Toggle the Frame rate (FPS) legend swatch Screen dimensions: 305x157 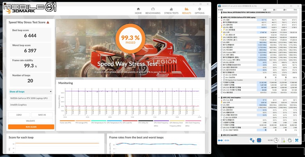[67, 121]
